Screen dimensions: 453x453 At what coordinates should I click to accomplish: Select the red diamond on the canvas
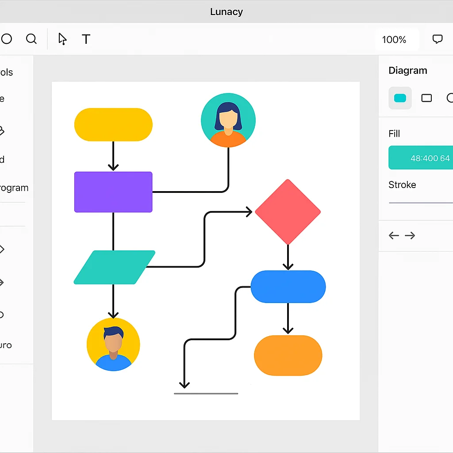[x=288, y=211]
